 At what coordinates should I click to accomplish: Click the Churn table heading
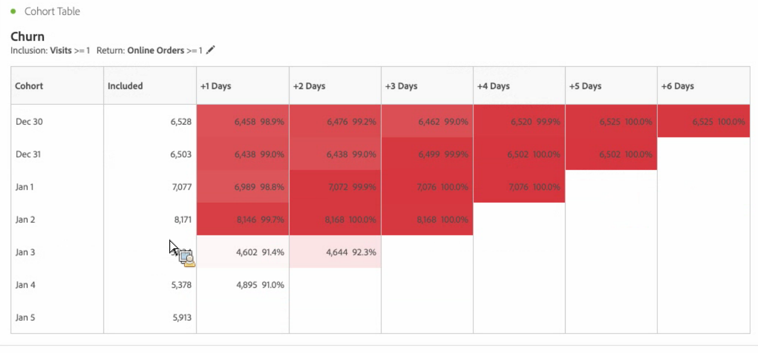coord(27,36)
